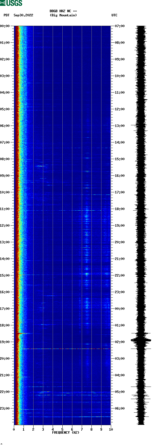This screenshot has width=153, height=447.
Task: Click the 03:00 PDT time label
Action: (x=5, y=76)
